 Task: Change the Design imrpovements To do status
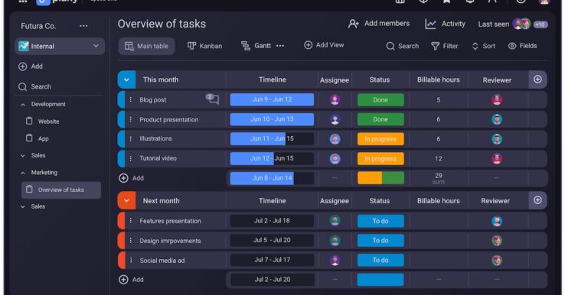tap(380, 241)
